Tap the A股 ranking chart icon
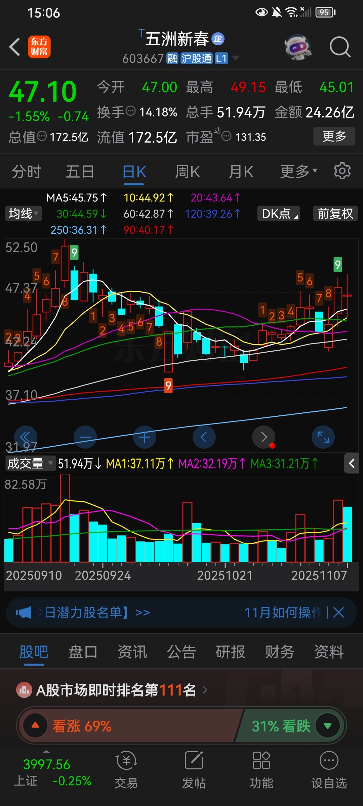 tap(24, 690)
